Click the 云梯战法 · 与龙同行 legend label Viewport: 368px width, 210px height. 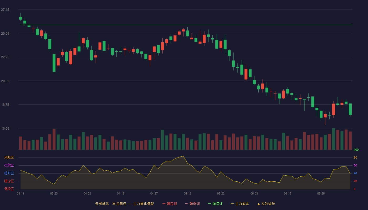pos(111,204)
